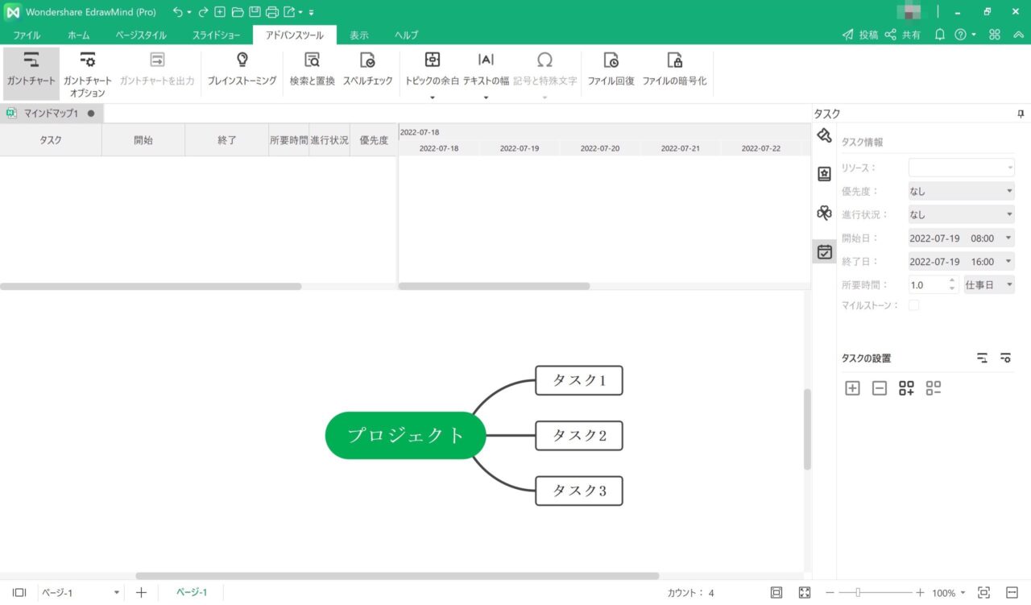1031x605 pixels.
Task: Click the zoom slider handle
Action: point(858,592)
